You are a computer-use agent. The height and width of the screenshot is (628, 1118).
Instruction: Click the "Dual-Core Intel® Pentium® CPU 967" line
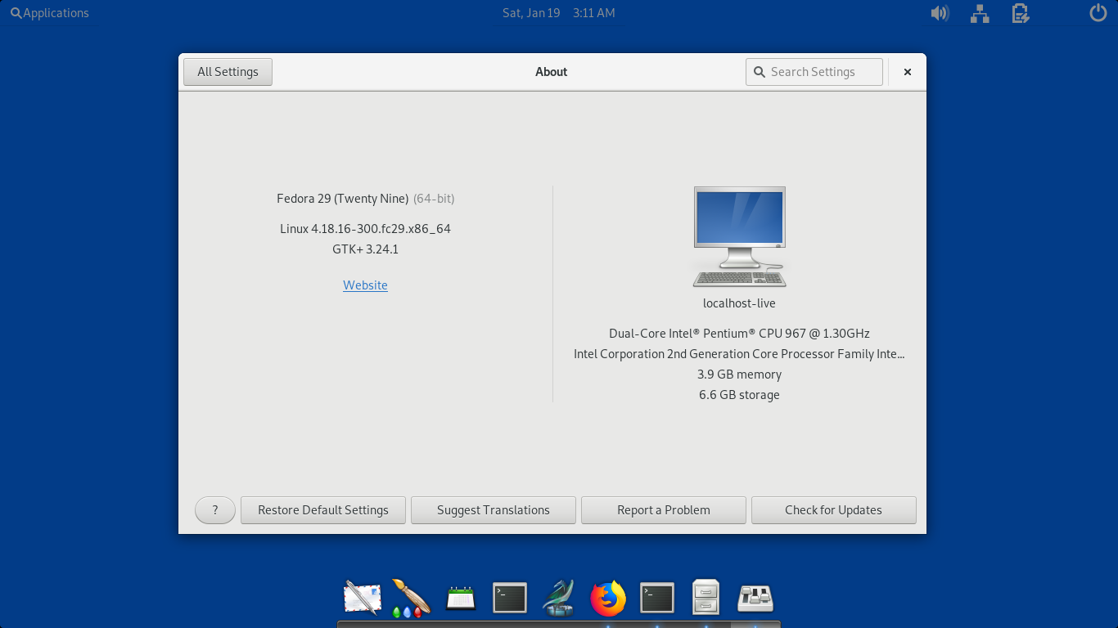(739, 334)
